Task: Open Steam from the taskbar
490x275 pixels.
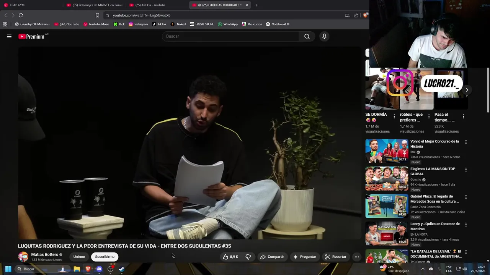Action: tap(121, 269)
